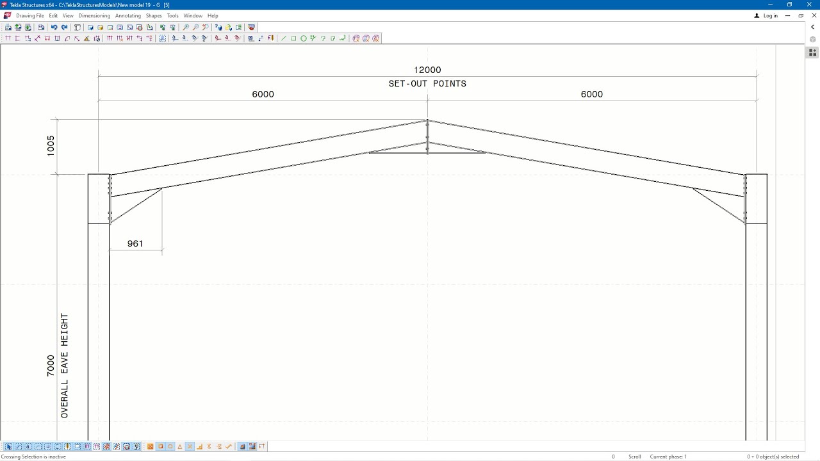Select the 961 dimension value
The image size is (820, 461).
pos(135,243)
